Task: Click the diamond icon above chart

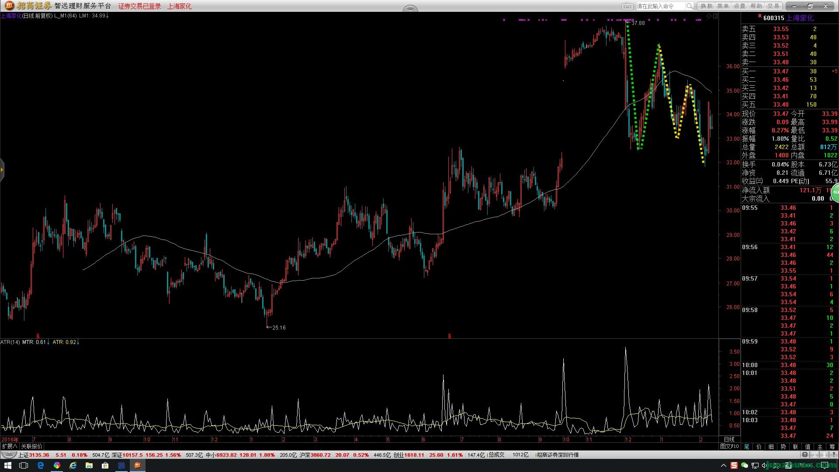Action: [709, 16]
